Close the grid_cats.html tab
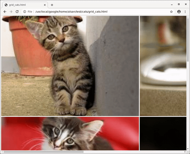190x154 pixels. tap(45, 5)
